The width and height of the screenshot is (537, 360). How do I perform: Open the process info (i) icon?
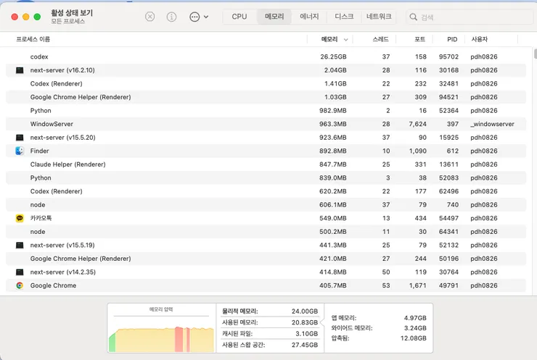(171, 17)
